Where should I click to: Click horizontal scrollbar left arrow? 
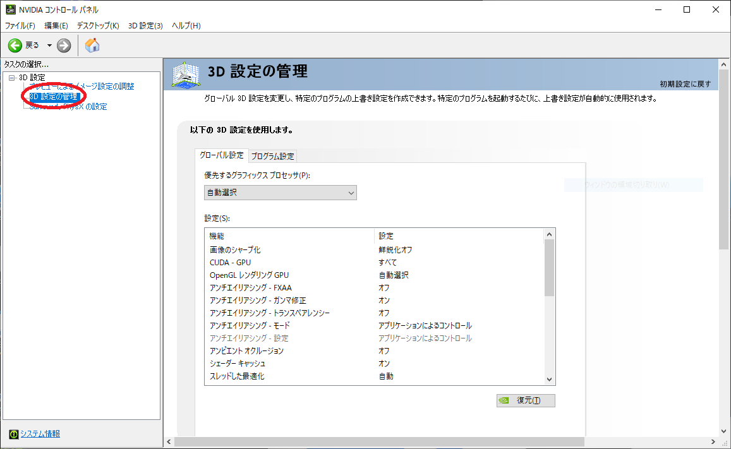(169, 441)
